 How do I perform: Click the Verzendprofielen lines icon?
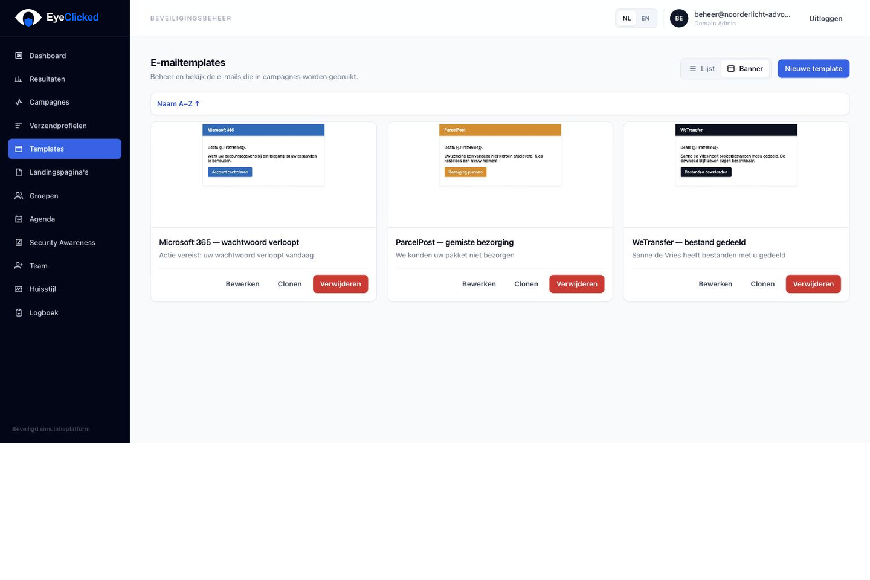pos(19,126)
